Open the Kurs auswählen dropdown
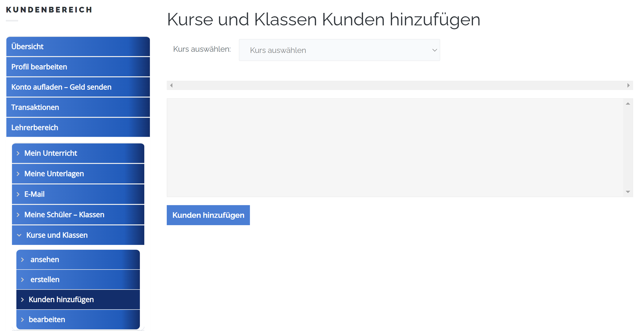 [339, 50]
